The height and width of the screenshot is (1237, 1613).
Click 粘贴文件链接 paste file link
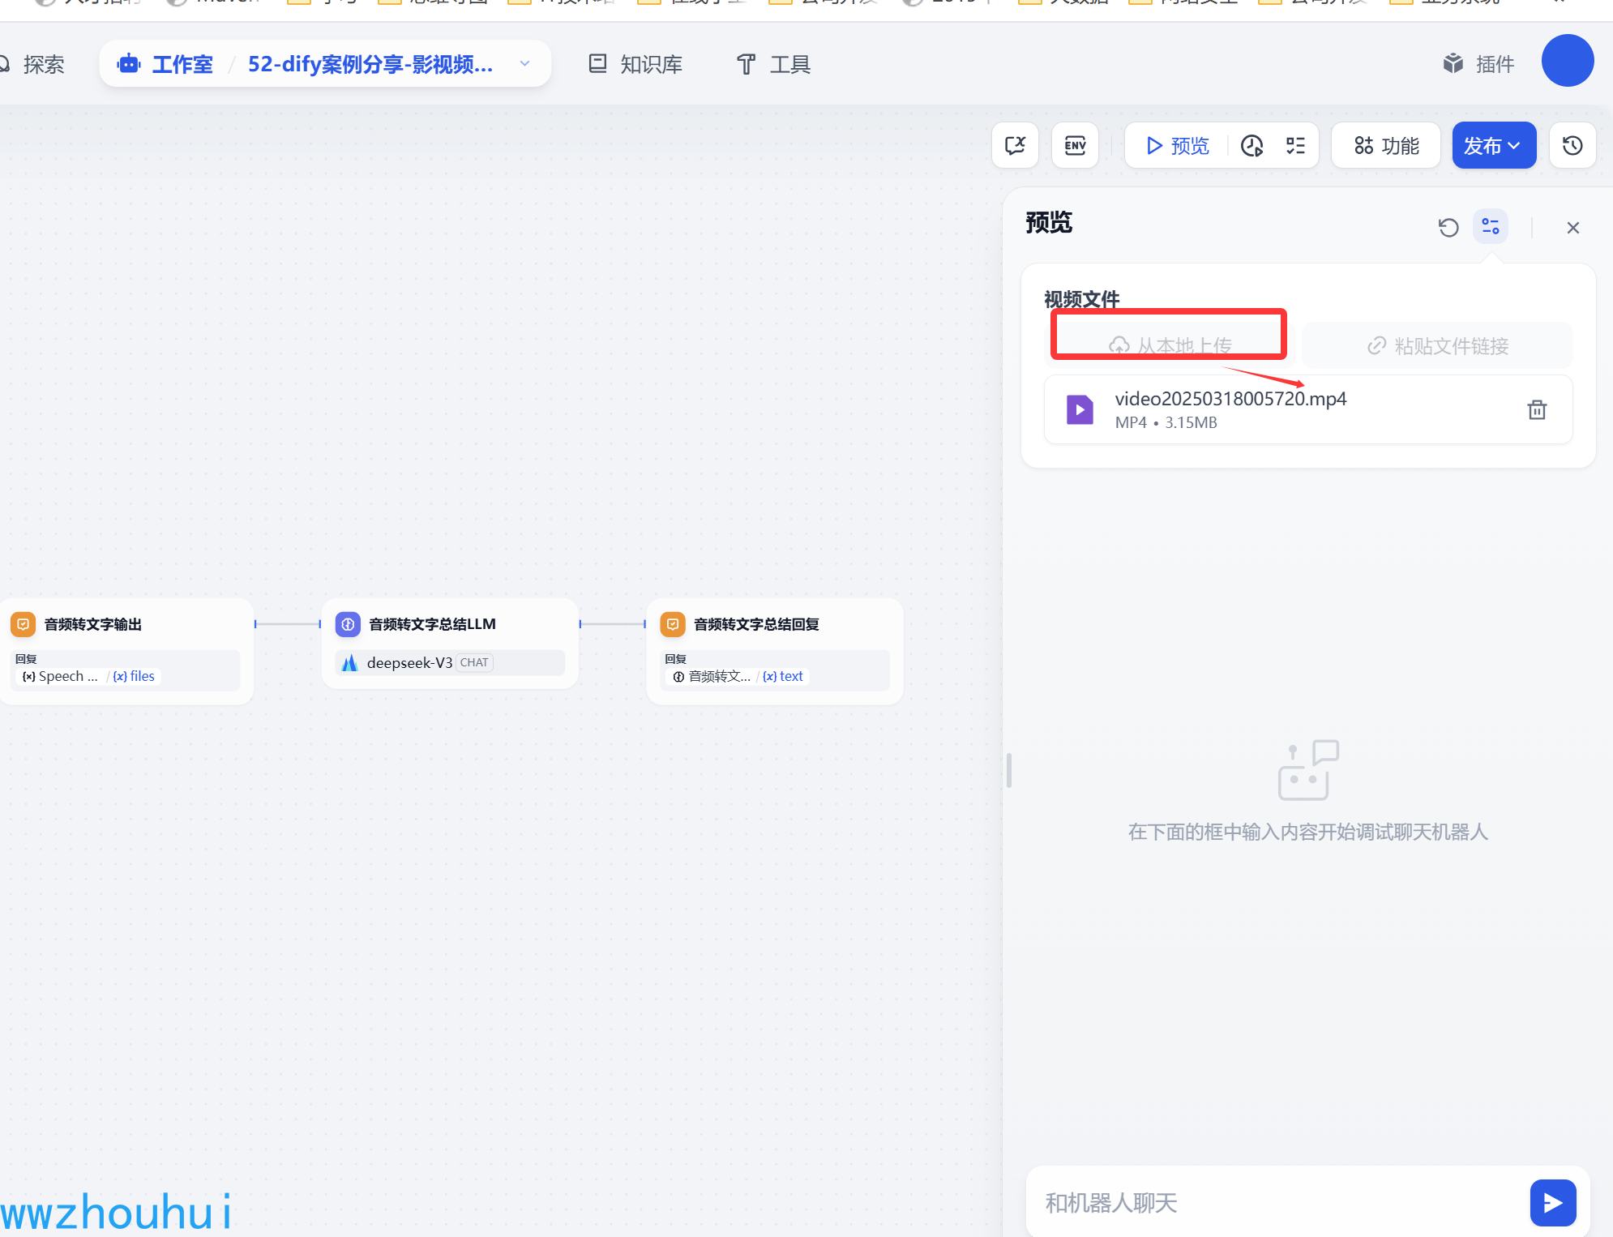[1437, 345]
